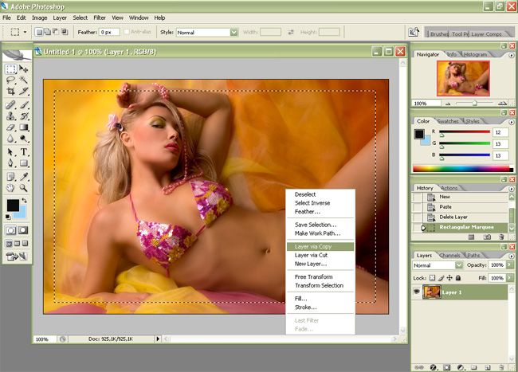Switch to Standard editing mode
Image resolution: width=518 pixels, height=372 pixels.
click(x=10, y=230)
